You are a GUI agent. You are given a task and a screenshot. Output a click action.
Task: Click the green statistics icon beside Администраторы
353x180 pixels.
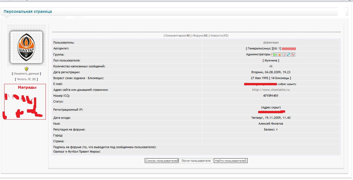click(275, 55)
